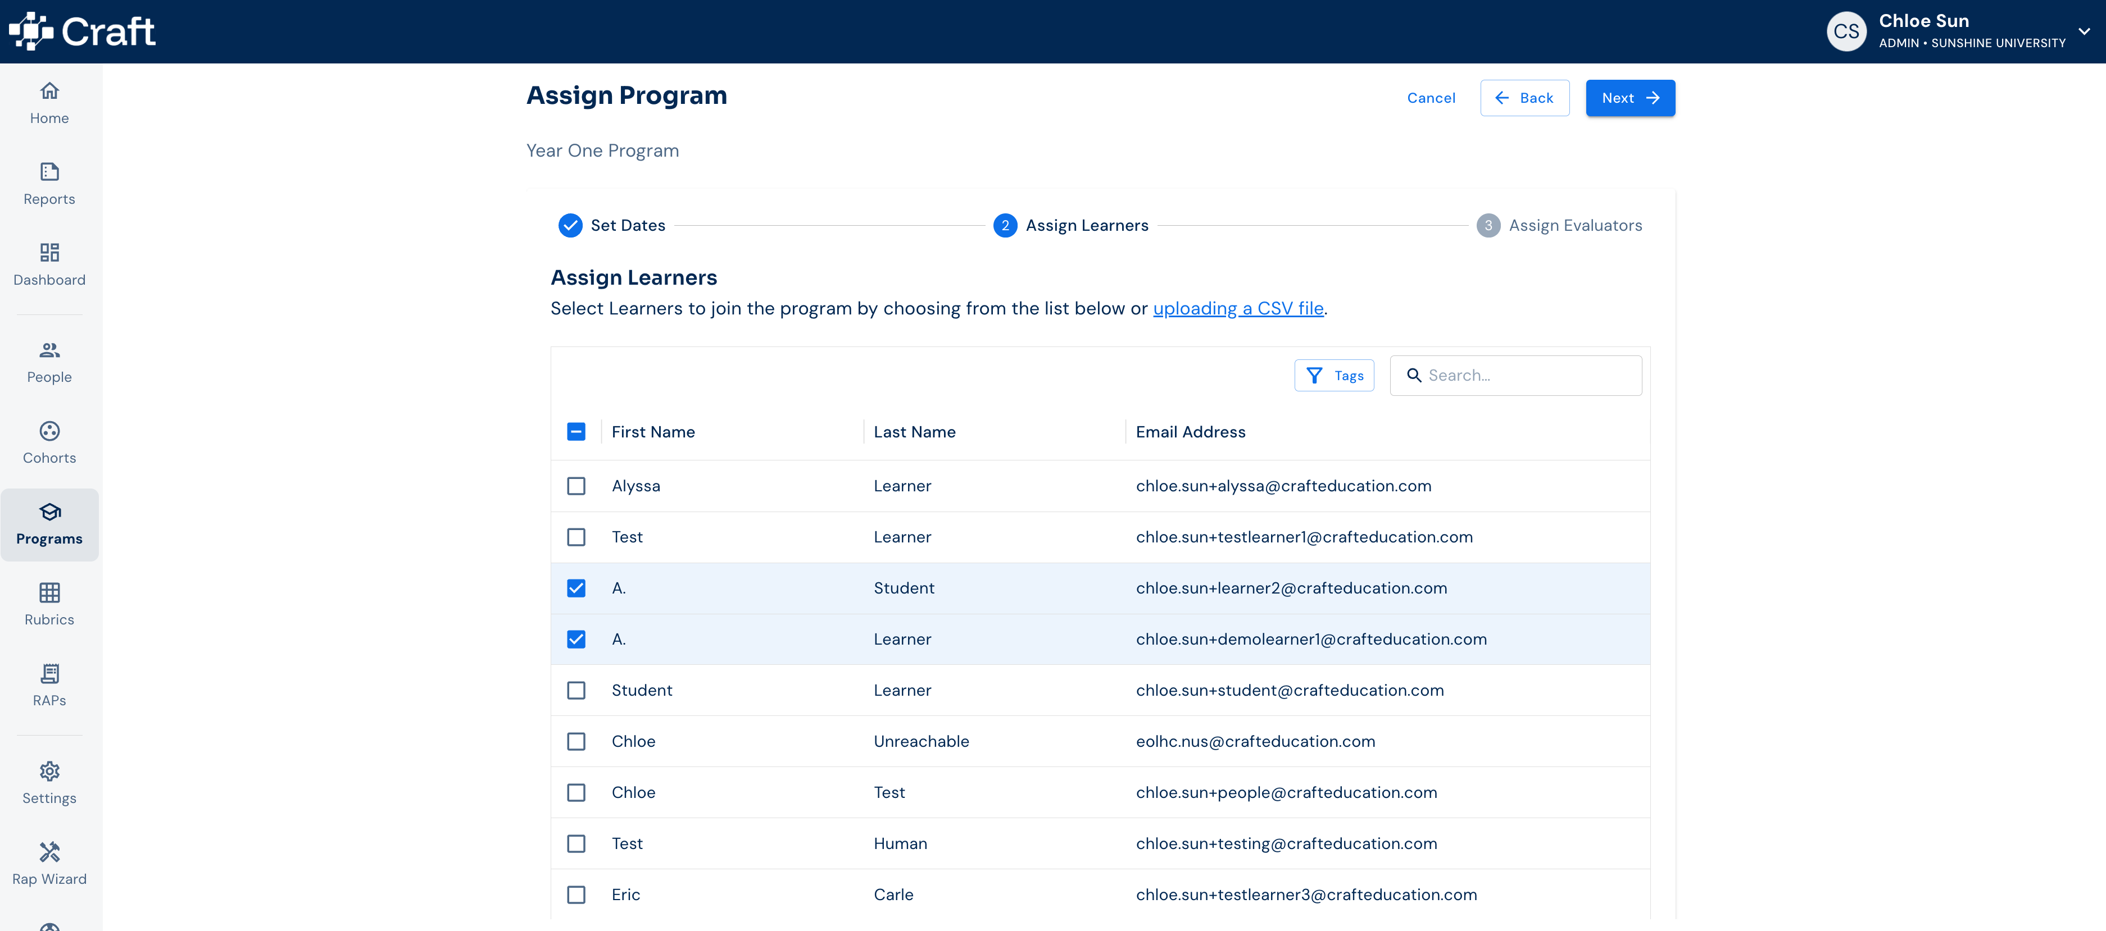The width and height of the screenshot is (2106, 931).
Task: Go back with the Back button
Action: click(1524, 98)
